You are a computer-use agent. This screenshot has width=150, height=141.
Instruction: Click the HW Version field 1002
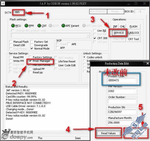(x=121, y=91)
